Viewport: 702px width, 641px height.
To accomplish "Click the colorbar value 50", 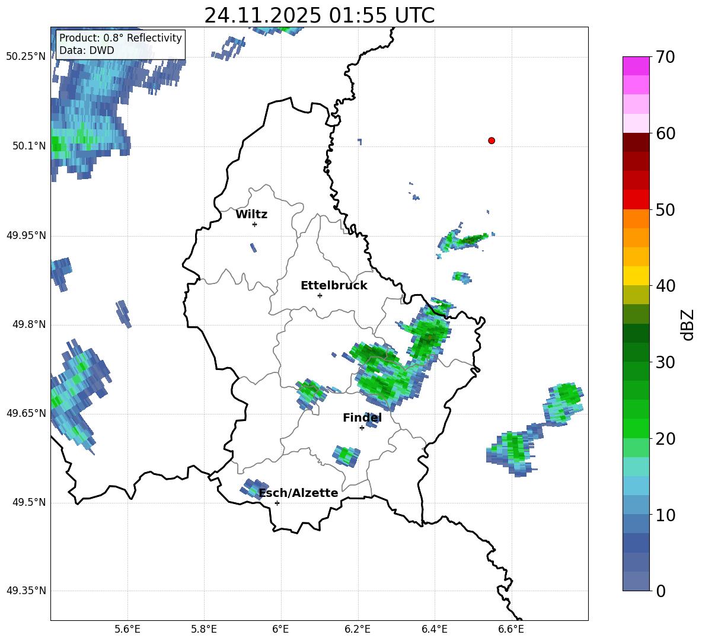I will pyautogui.click(x=666, y=210).
